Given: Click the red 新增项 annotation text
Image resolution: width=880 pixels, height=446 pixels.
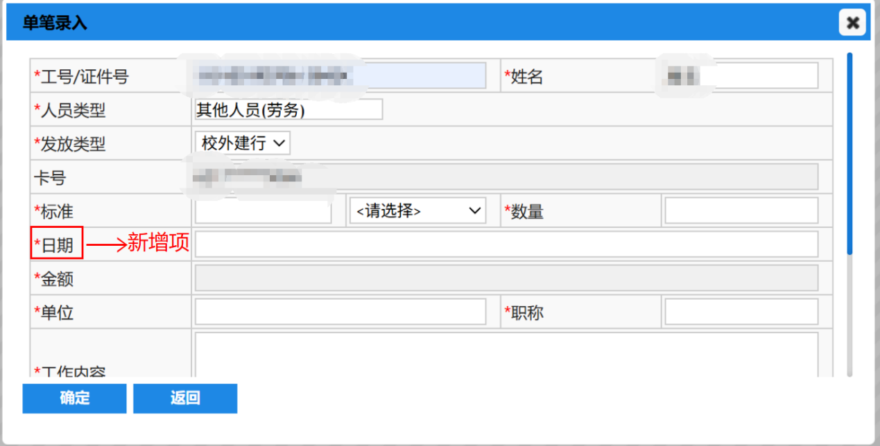Looking at the screenshot, I should [158, 244].
